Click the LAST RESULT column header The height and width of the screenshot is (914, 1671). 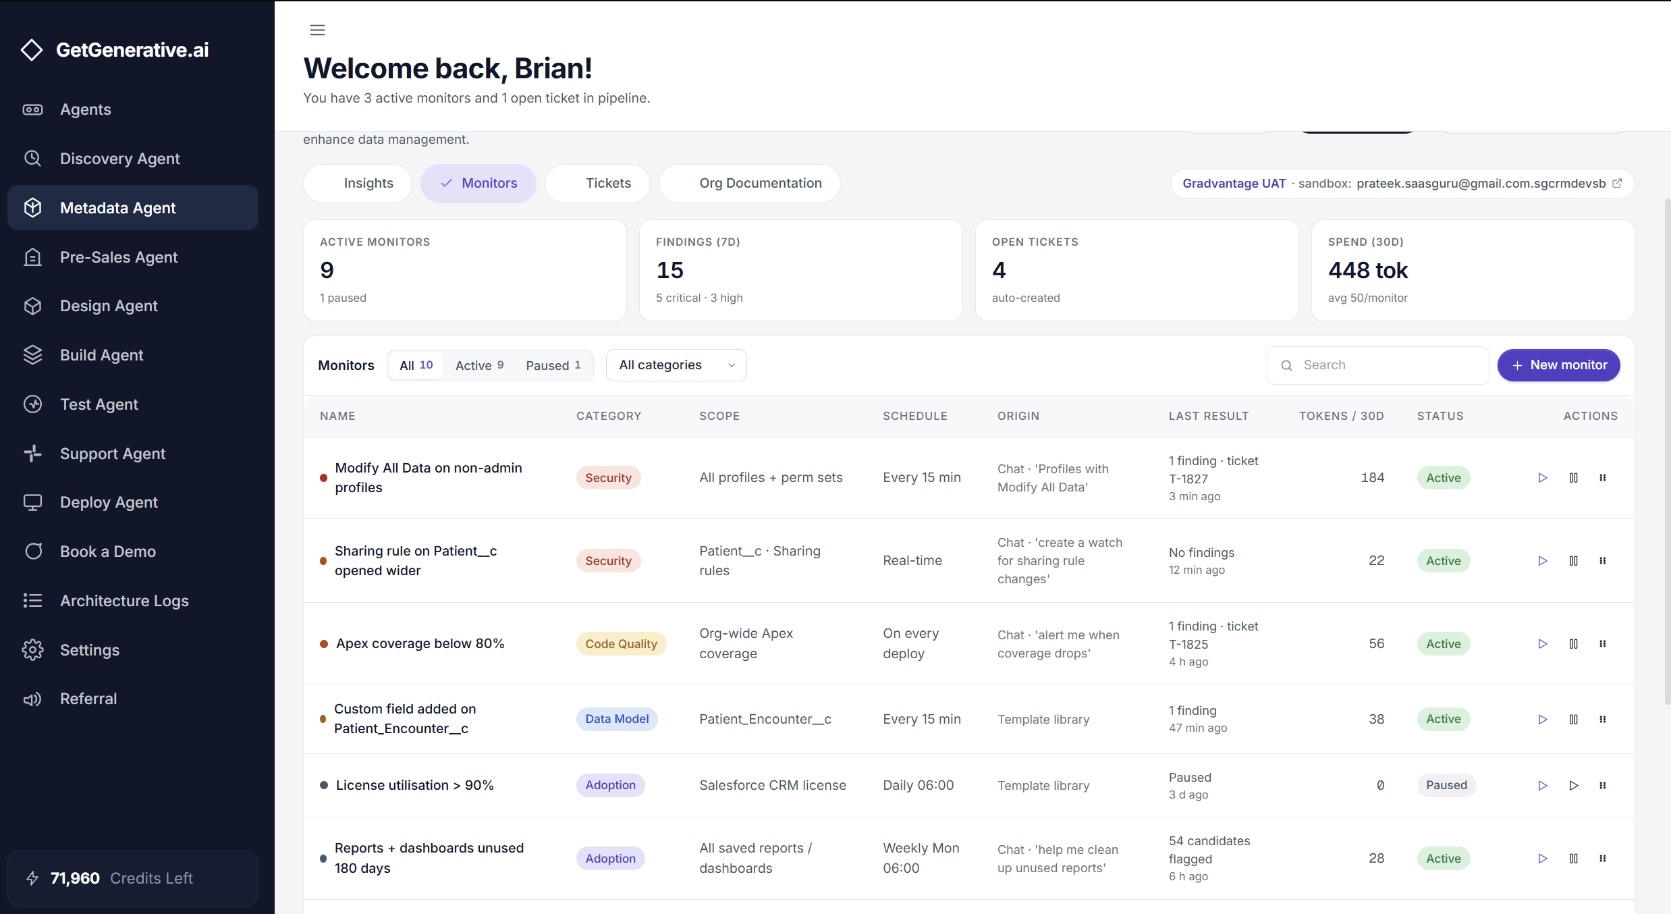tap(1209, 416)
